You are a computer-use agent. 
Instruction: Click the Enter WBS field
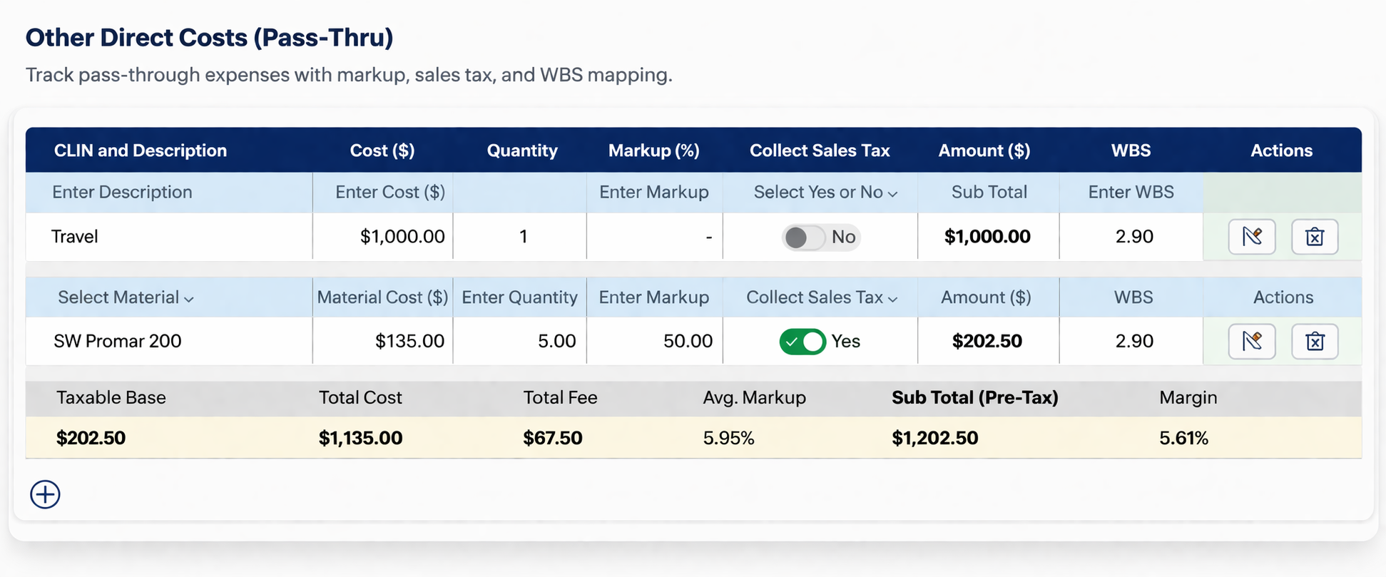1131,193
